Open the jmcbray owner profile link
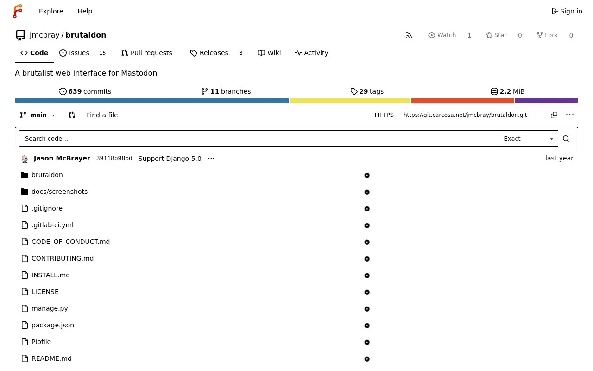 44,35
